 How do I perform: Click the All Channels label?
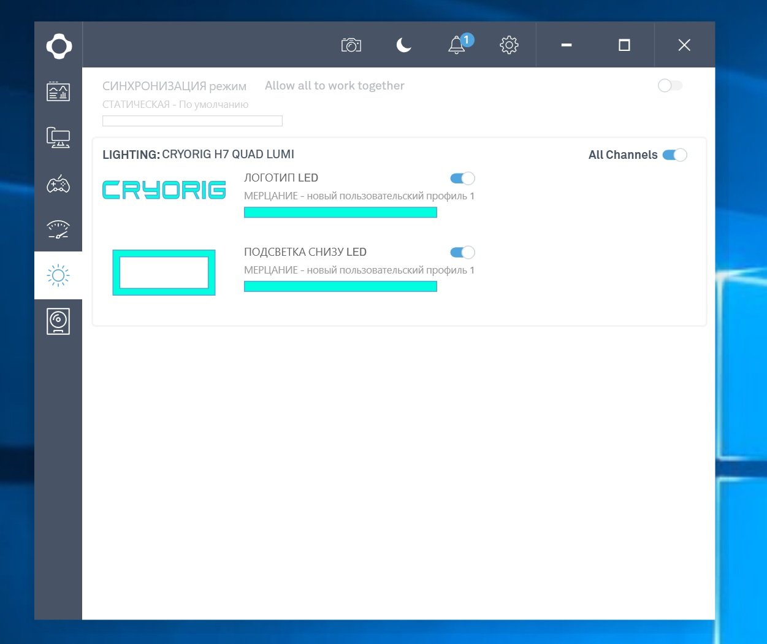[623, 155]
